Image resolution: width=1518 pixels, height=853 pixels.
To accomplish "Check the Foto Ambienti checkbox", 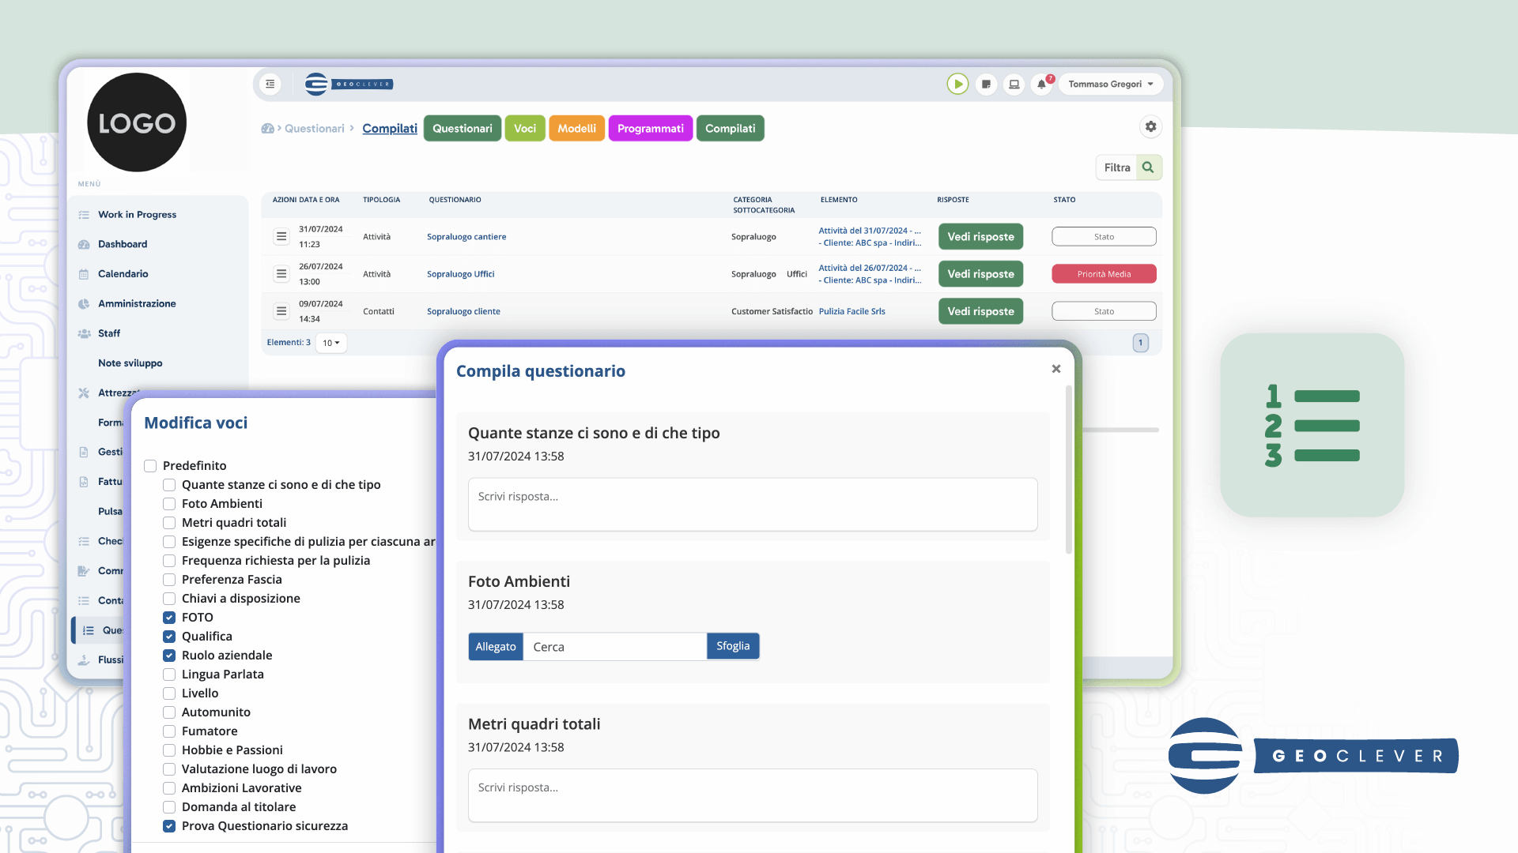I will pyautogui.click(x=169, y=504).
